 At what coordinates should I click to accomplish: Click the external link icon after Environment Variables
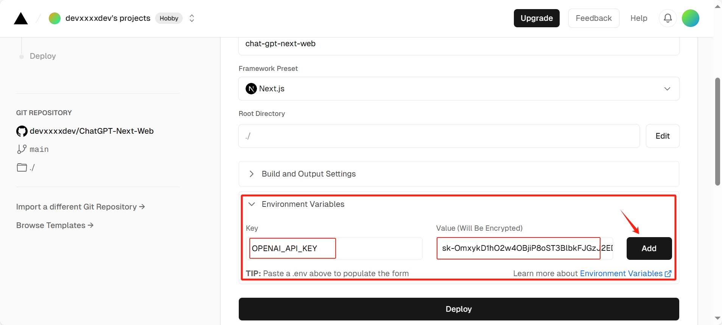668,273
